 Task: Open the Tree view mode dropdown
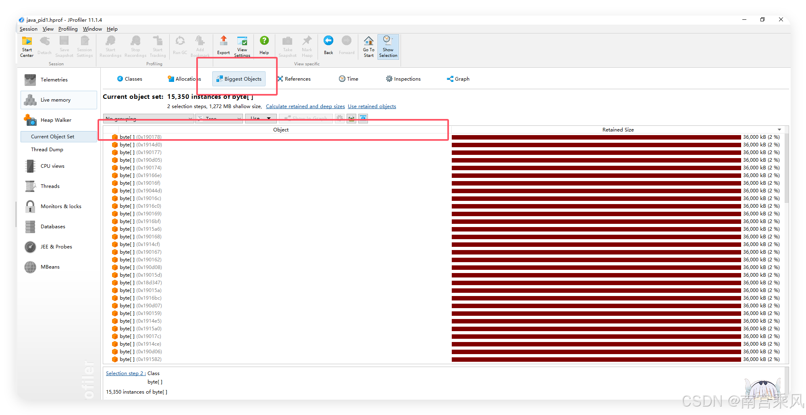219,118
